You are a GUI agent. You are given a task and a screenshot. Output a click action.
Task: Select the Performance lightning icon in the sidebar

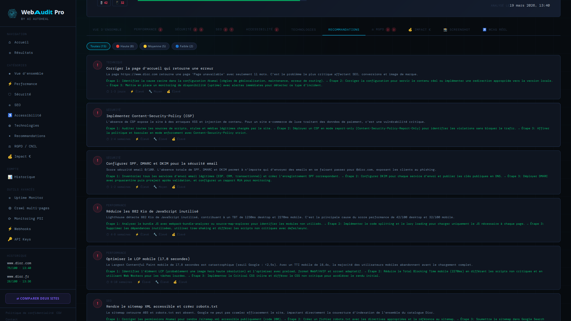[10, 84]
